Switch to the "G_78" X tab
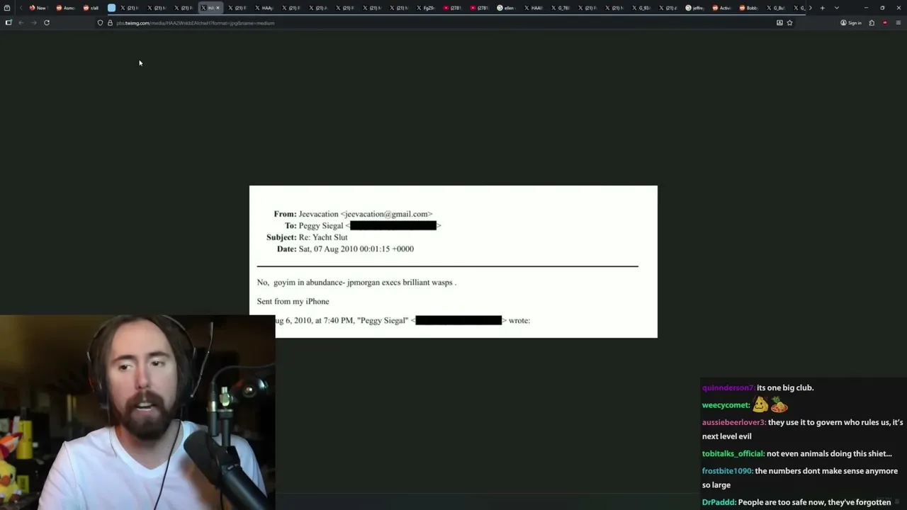This screenshot has width=907, height=510. click(559, 8)
